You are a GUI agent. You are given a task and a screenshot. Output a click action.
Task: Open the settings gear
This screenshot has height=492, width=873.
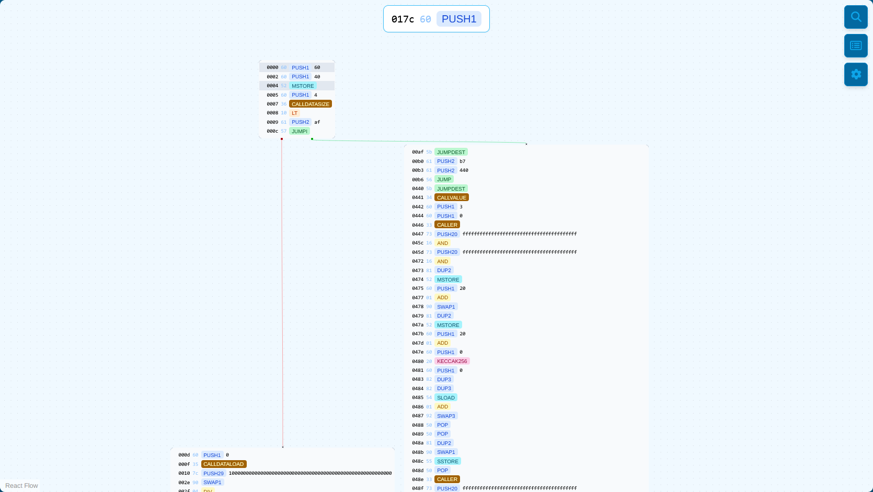click(856, 74)
